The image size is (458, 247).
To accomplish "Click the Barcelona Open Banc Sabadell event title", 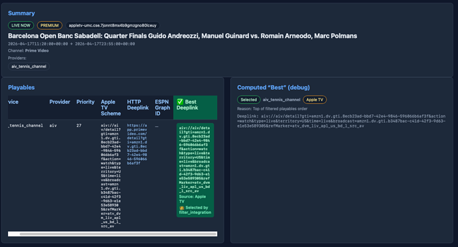I will [x=183, y=36].
